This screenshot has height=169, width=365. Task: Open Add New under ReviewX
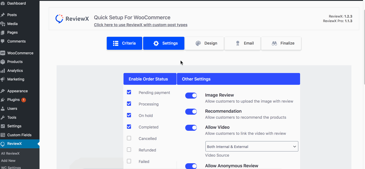(x=8, y=161)
